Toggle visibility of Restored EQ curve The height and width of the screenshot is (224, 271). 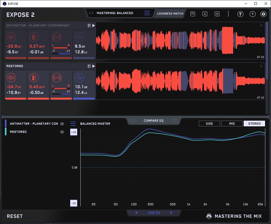(62, 132)
